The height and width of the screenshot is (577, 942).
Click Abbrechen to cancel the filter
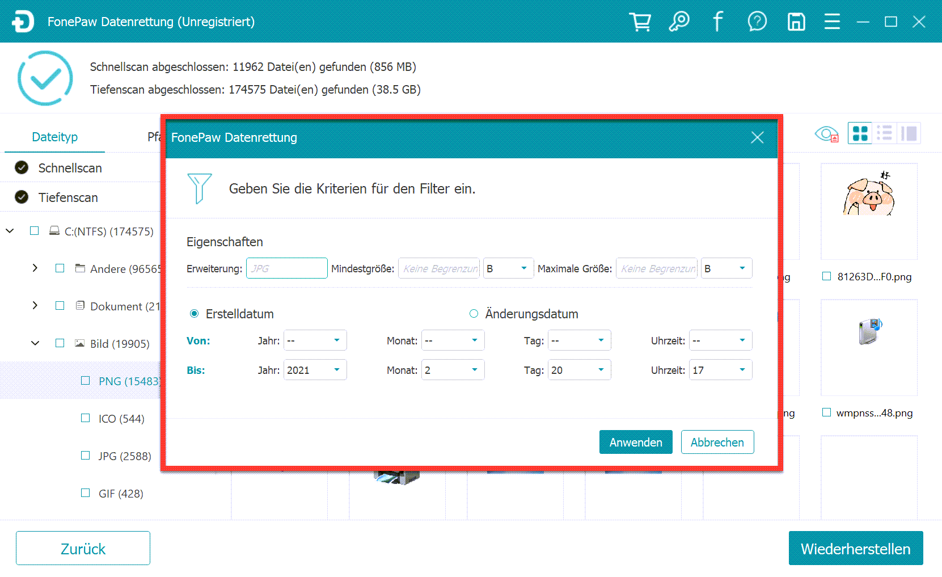[x=717, y=442]
